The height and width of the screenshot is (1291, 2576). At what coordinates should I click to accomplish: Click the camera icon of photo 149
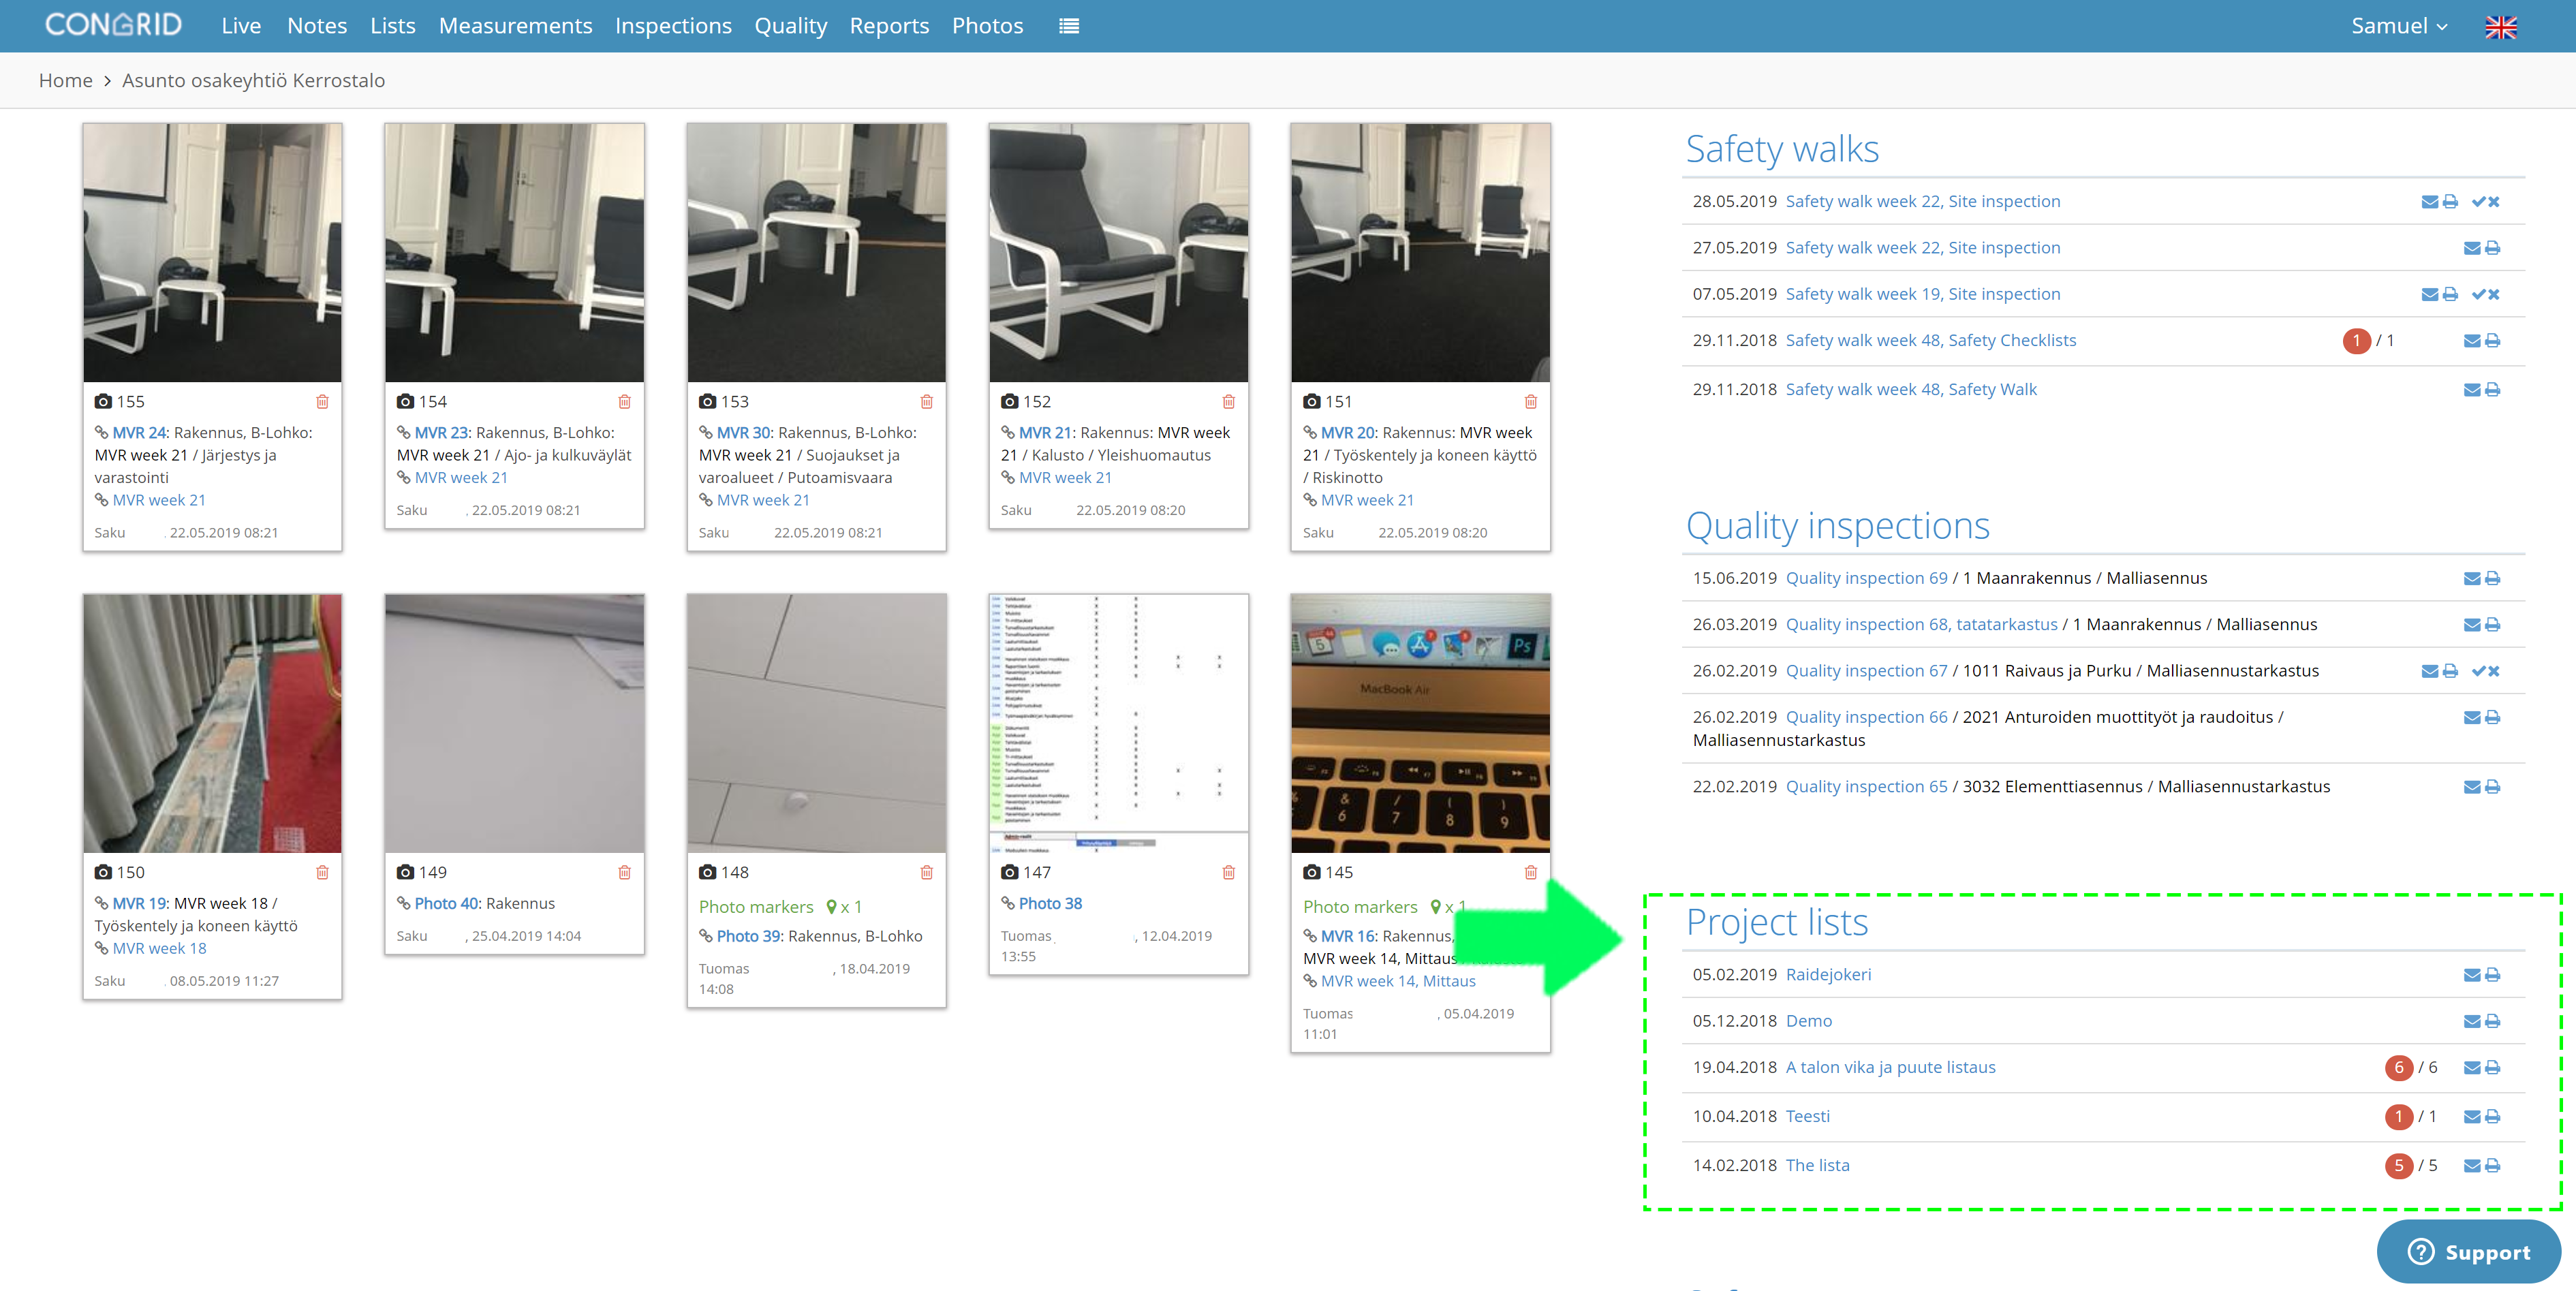click(x=405, y=872)
